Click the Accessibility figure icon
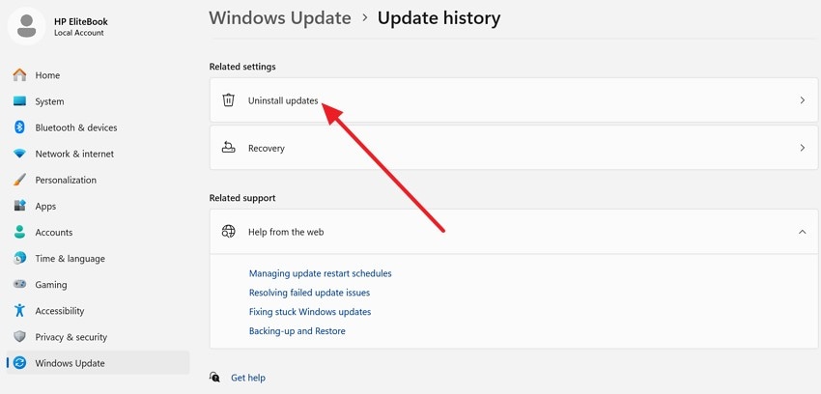The image size is (821, 394). [19, 310]
